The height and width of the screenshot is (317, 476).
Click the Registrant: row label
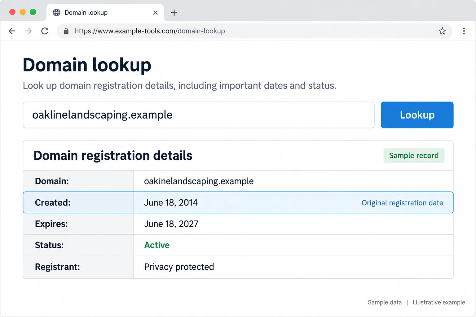[x=57, y=267]
